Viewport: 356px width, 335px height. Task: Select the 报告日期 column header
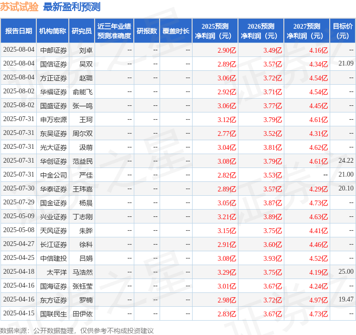18,31
